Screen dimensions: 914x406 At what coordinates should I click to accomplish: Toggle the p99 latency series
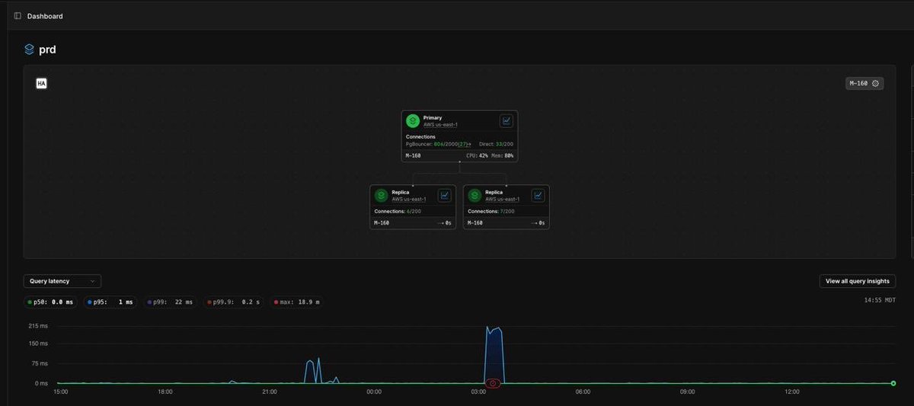point(171,302)
